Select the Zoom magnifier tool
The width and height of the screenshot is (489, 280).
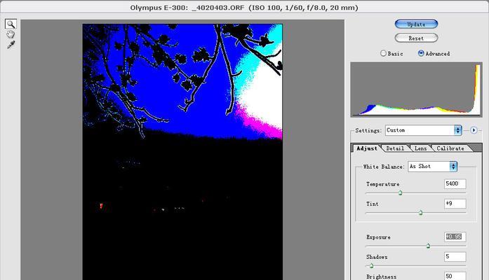point(11,24)
